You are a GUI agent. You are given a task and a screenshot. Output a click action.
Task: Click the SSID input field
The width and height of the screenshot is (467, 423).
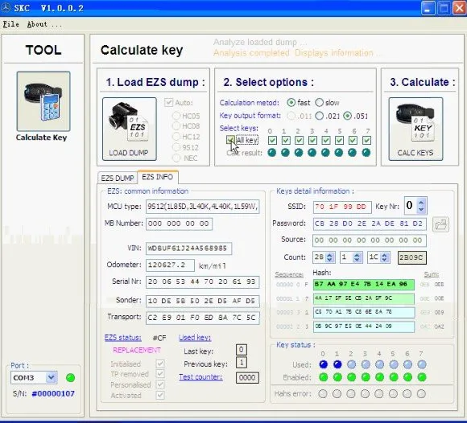[342, 207]
